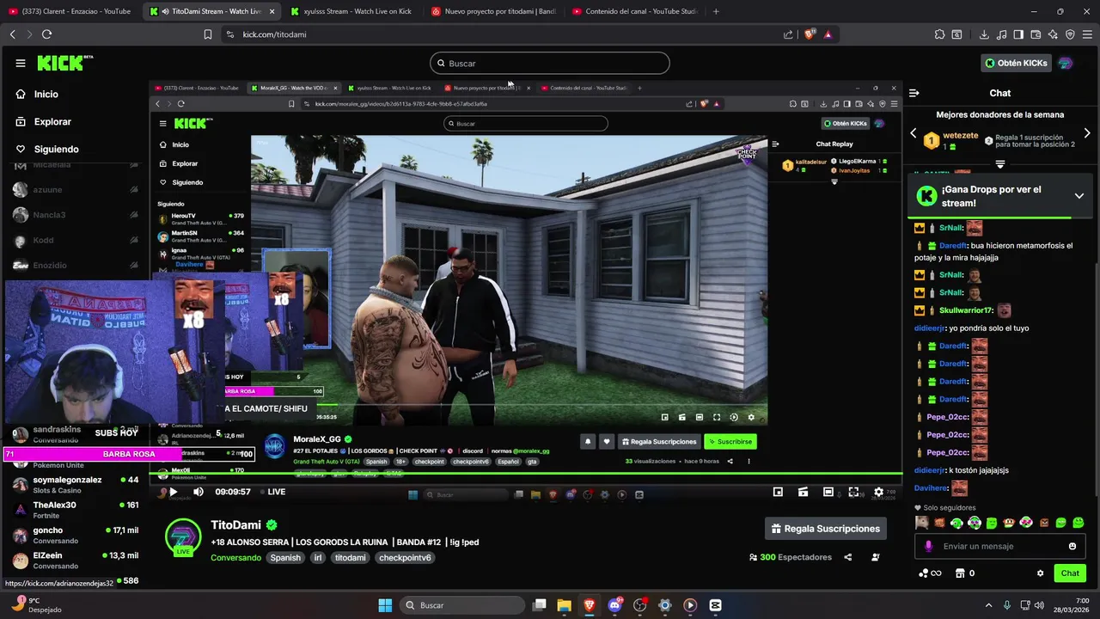Open the Conversando category link
1100x619 pixels.
236,558
